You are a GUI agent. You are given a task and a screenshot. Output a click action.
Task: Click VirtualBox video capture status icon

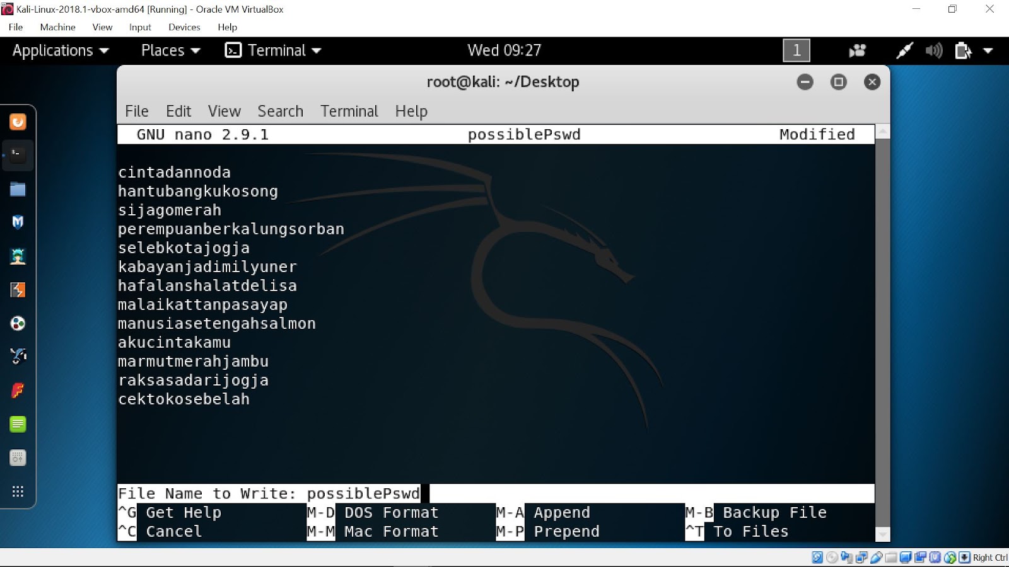point(920,557)
